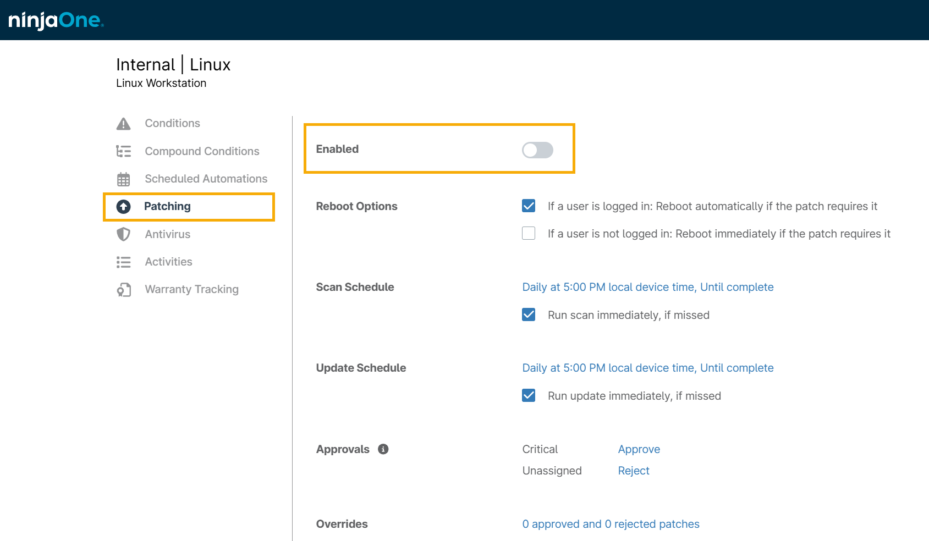Click the Activities list icon
The image size is (929, 541).
[124, 262]
